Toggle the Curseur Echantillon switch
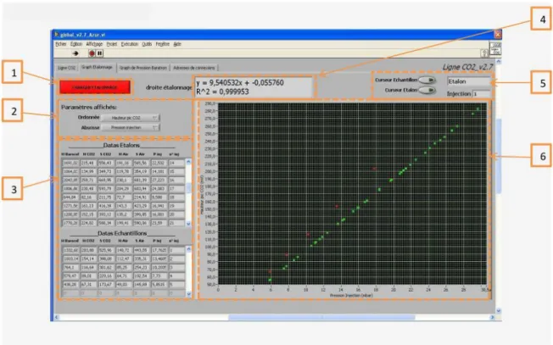The width and height of the screenshot is (553, 345). tap(427, 80)
